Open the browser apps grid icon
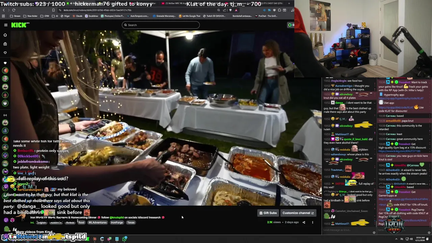Image resolution: width=432 pixels, height=243 pixels. (3, 16)
